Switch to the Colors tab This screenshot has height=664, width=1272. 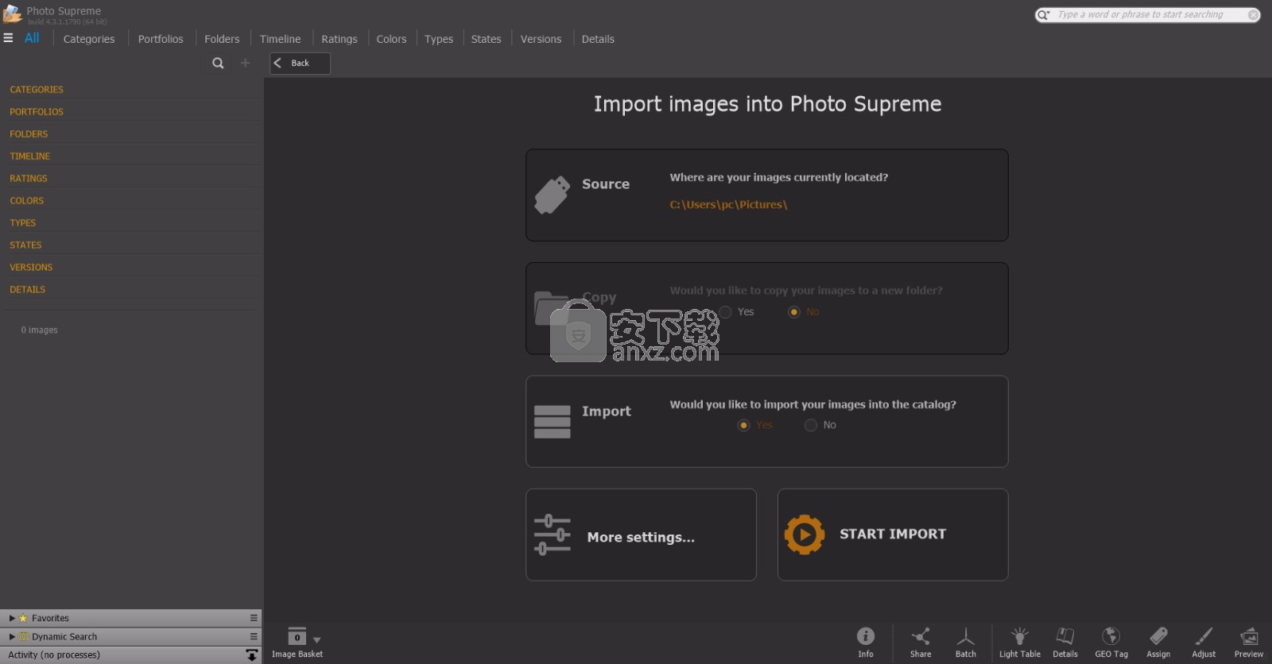coord(391,39)
